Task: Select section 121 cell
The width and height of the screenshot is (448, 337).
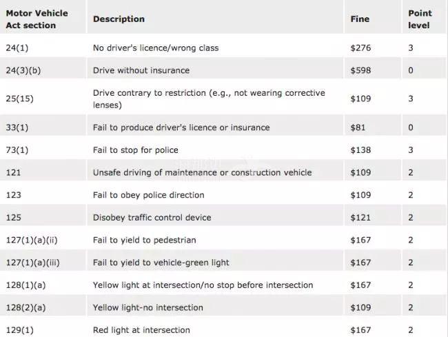Action: 13,172
